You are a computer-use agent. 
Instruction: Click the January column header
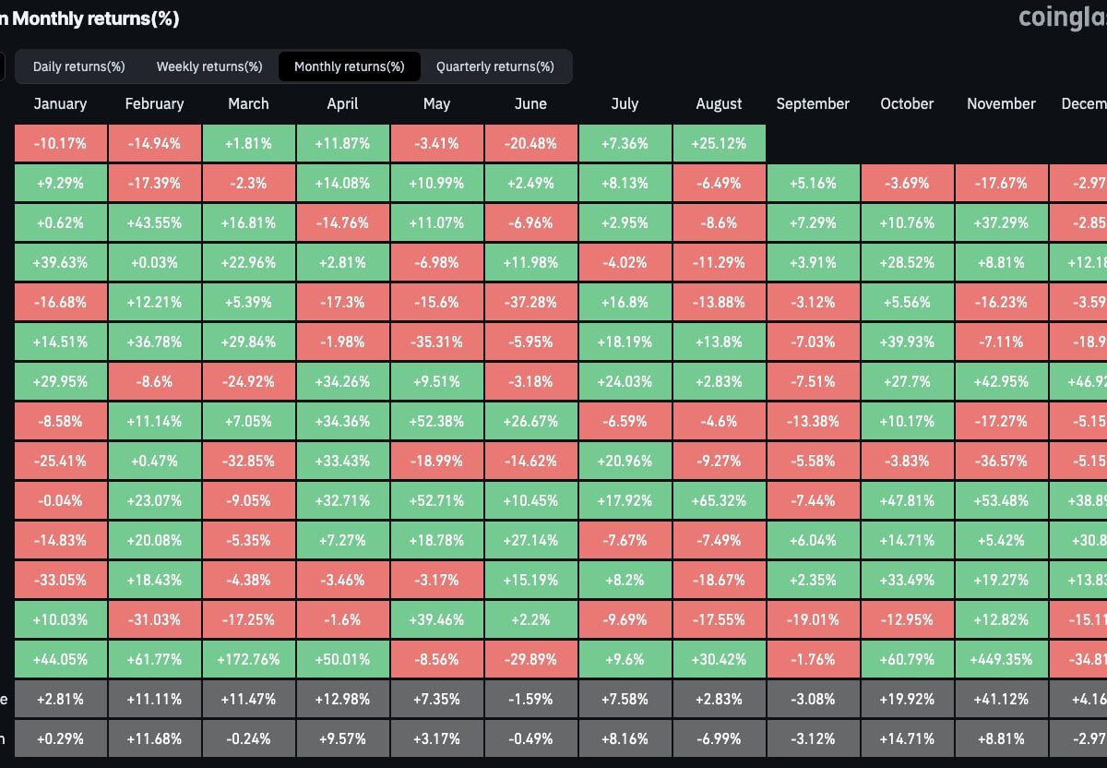pyautogui.click(x=60, y=103)
